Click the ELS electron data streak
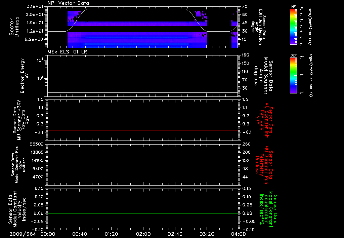This screenshot has height=238, width=344. [177, 65]
